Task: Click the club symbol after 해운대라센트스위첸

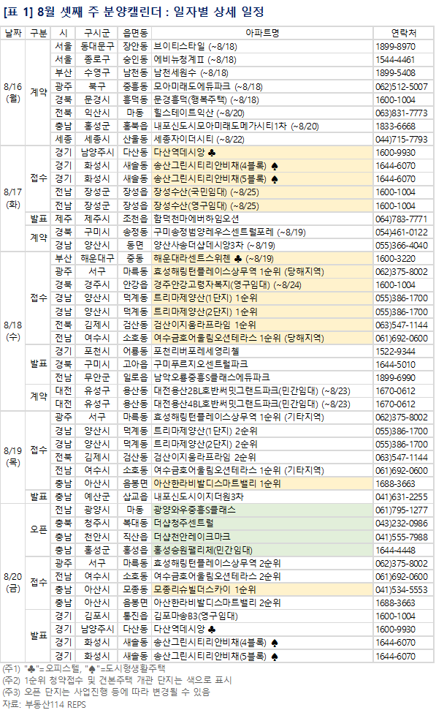Action: coord(238,259)
